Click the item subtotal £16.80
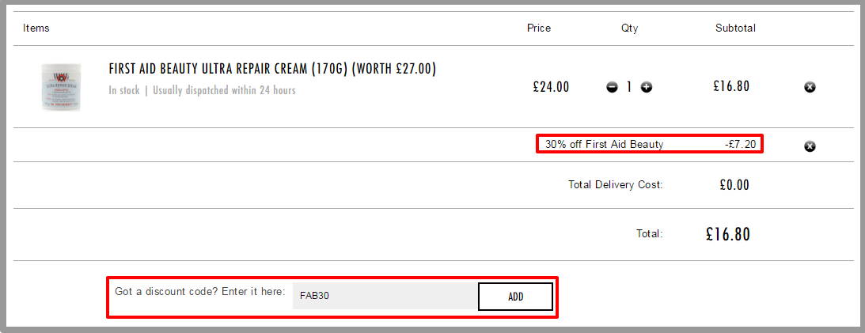865x333 pixels. 731,86
